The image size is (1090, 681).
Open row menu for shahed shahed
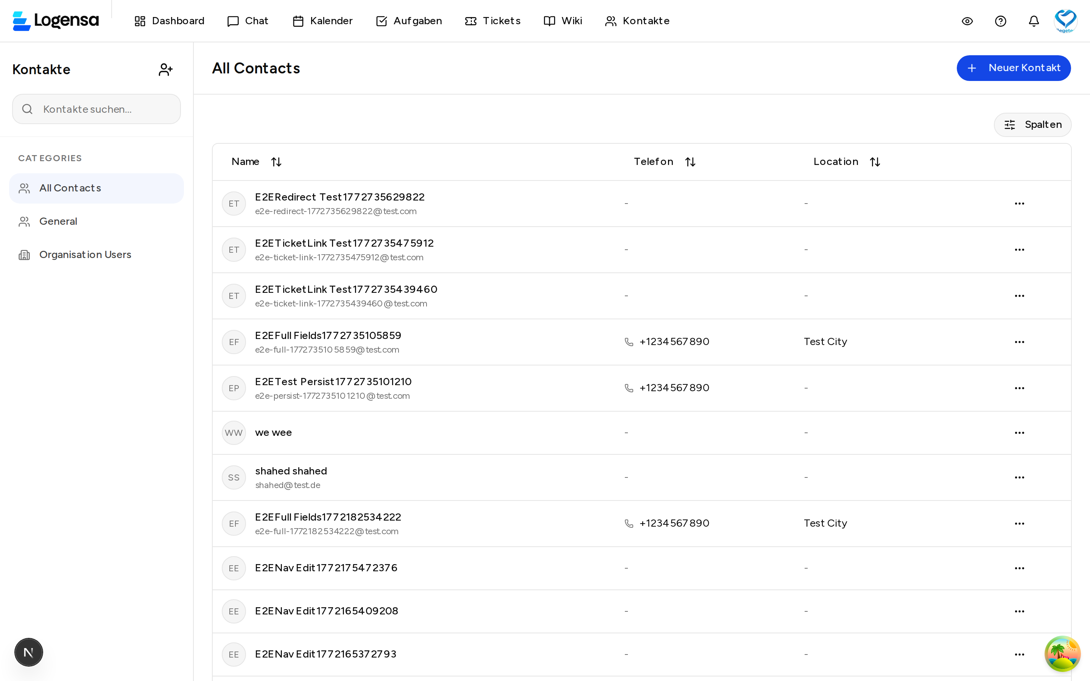pyautogui.click(x=1019, y=477)
